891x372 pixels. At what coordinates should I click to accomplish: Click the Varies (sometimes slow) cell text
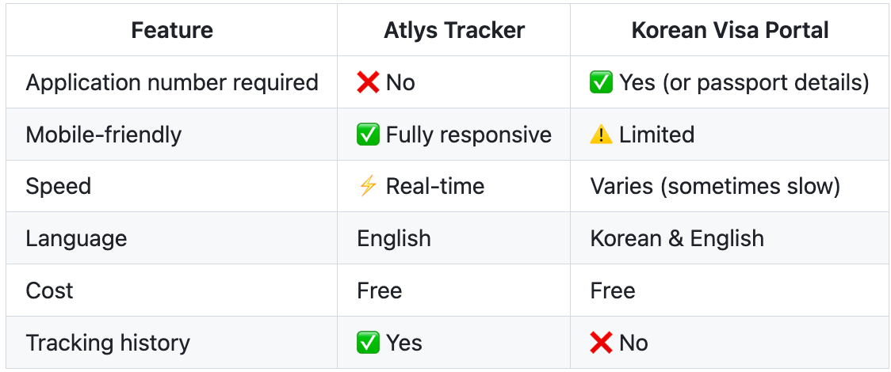(715, 187)
